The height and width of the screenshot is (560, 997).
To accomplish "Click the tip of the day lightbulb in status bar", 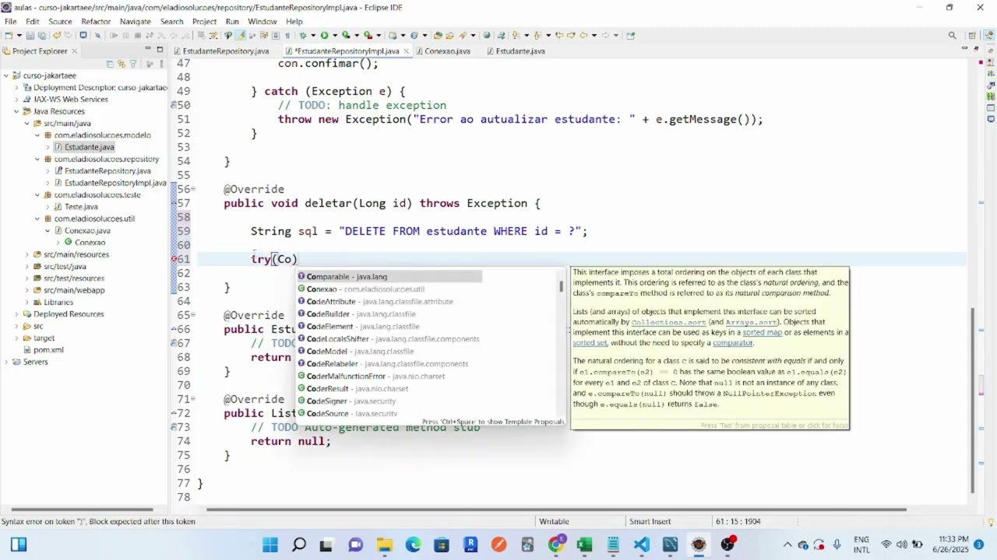I will coord(991,521).
